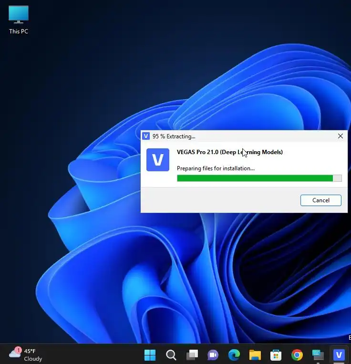Viewport: 351px width, 364px height.
Task: Click '95 % Extracting...' title text
Action: click(174, 136)
